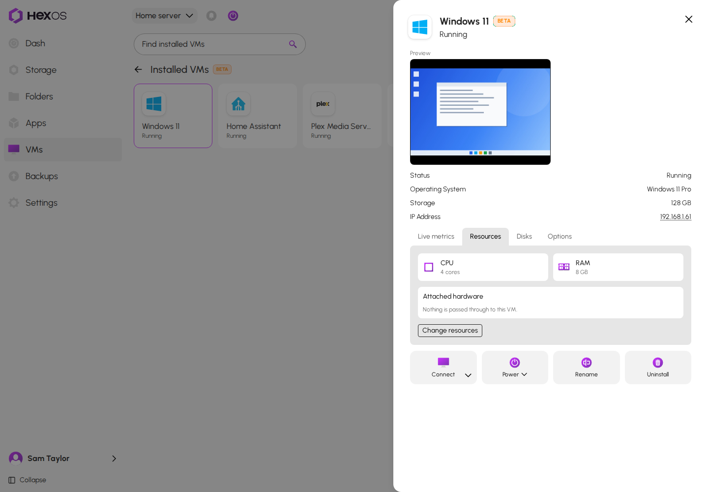Collapse the sidebar
Image resolution: width=708 pixels, height=492 pixels.
click(x=28, y=480)
